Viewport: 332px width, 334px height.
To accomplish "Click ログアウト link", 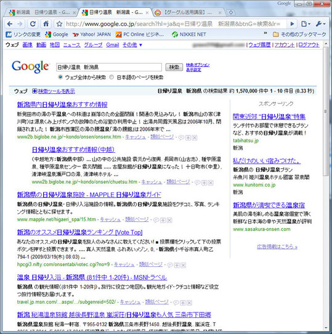I will click(309, 45).
